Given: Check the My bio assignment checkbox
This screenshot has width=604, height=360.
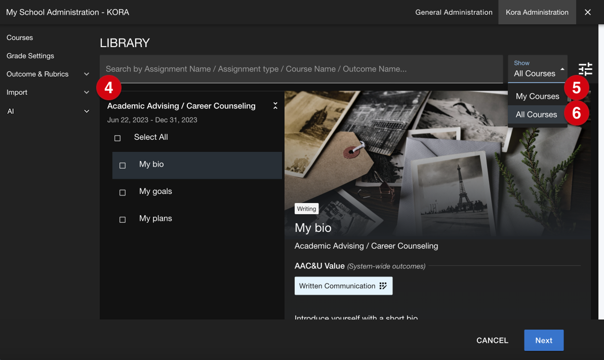Looking at the screenshot, I should 123,166.
